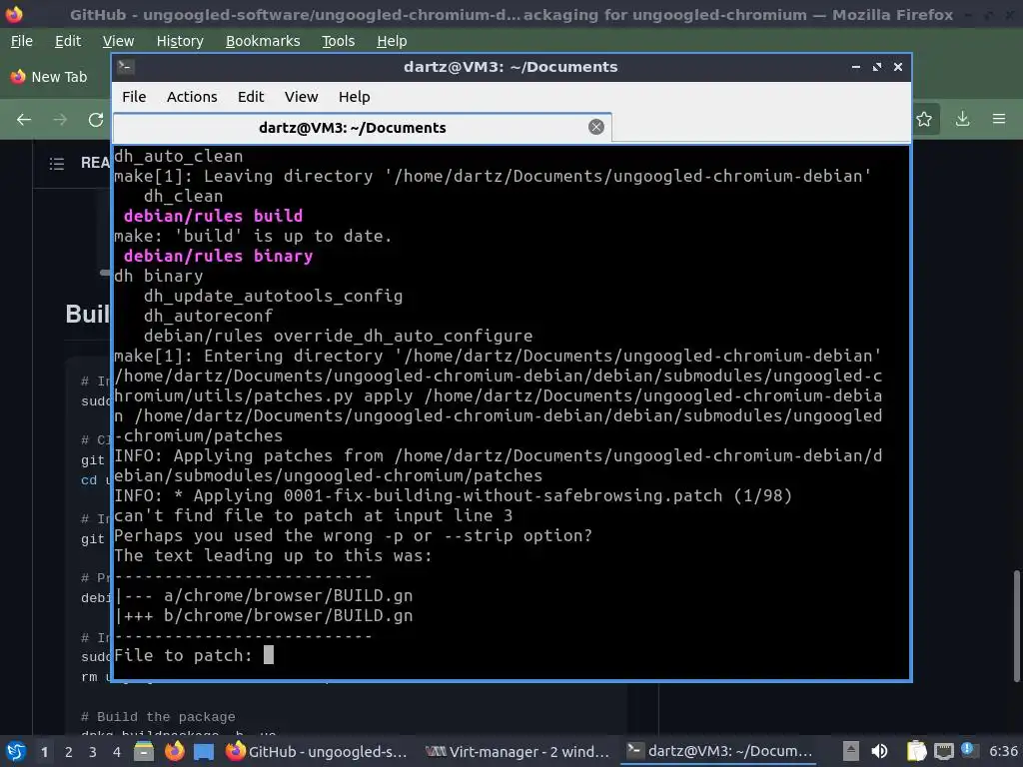Reload the page in Firefox
1023x767 pixels.
point(96,120)
